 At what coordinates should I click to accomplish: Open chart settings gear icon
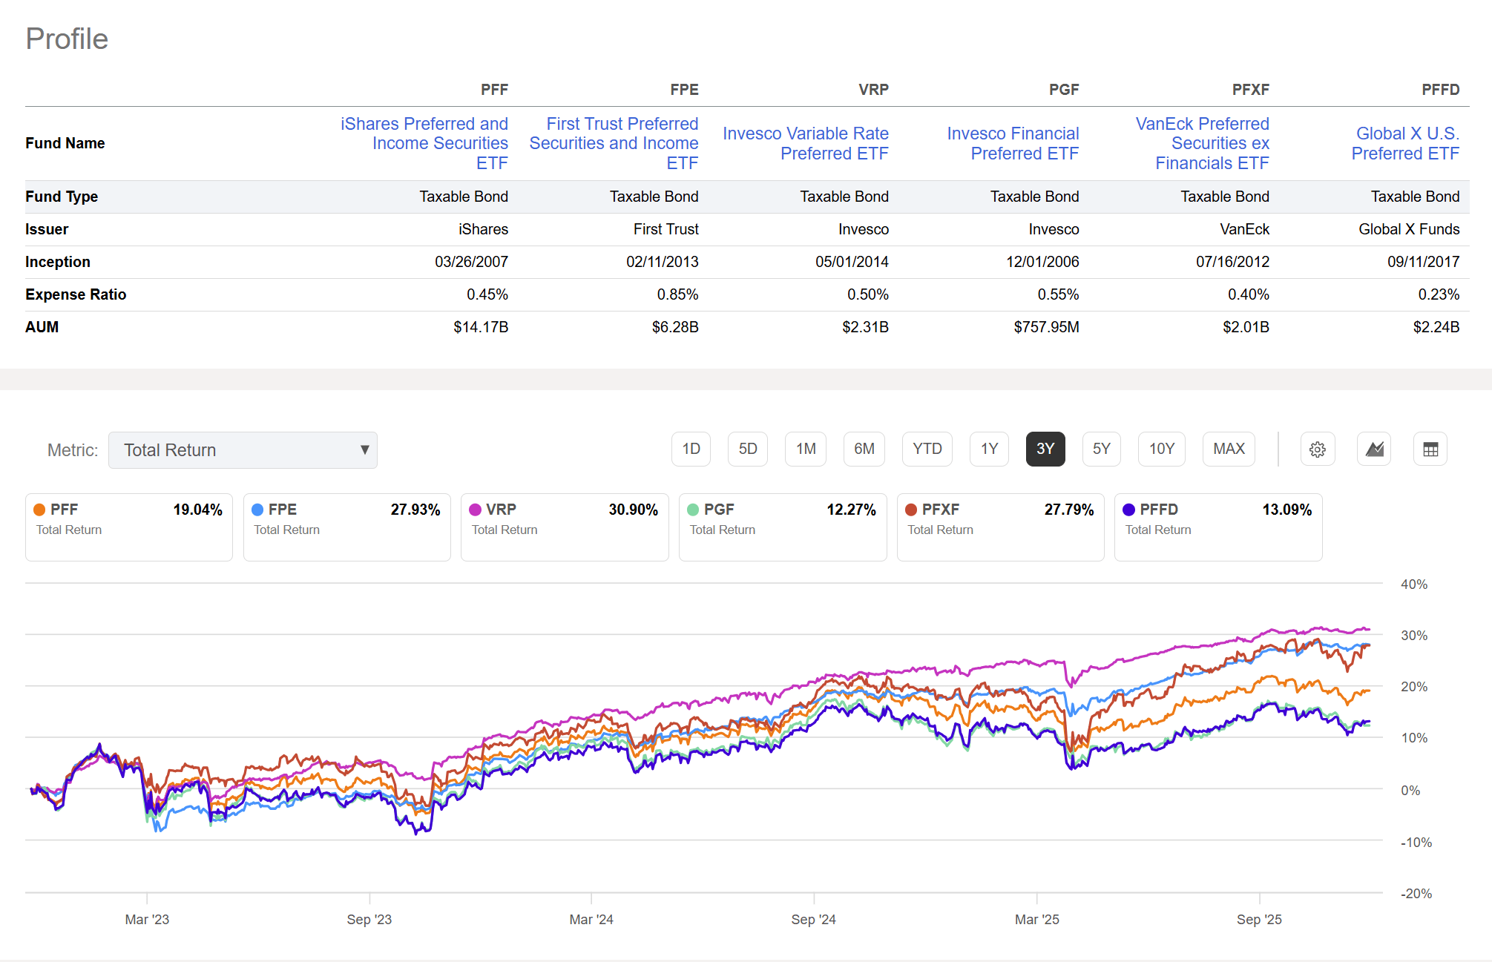pos(1318,449)
